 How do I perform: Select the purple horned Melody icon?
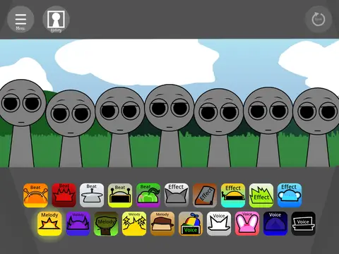(78, 224)
